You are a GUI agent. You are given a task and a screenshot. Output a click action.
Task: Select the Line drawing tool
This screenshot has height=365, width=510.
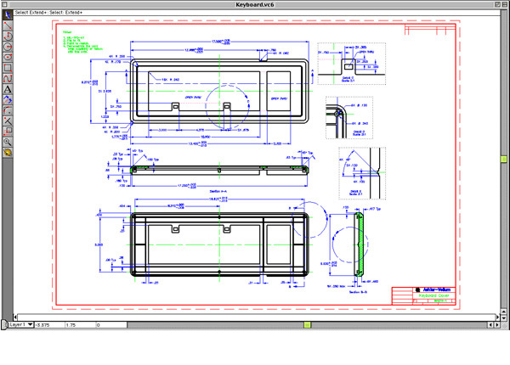7,26
